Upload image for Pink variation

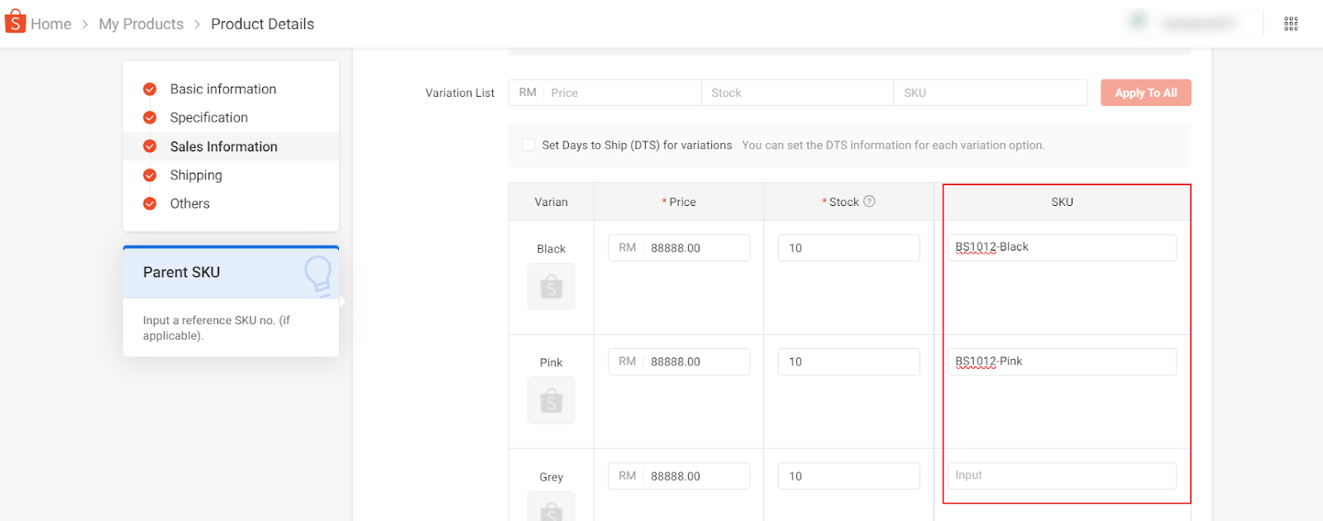[551, 401]
